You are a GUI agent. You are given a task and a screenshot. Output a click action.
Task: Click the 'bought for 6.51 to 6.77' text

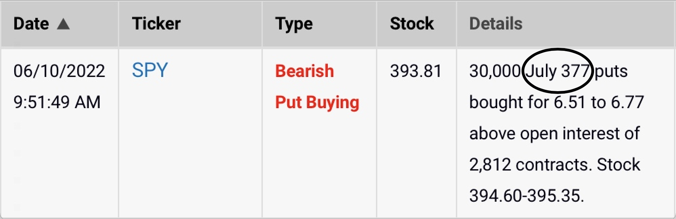[556, 102]
